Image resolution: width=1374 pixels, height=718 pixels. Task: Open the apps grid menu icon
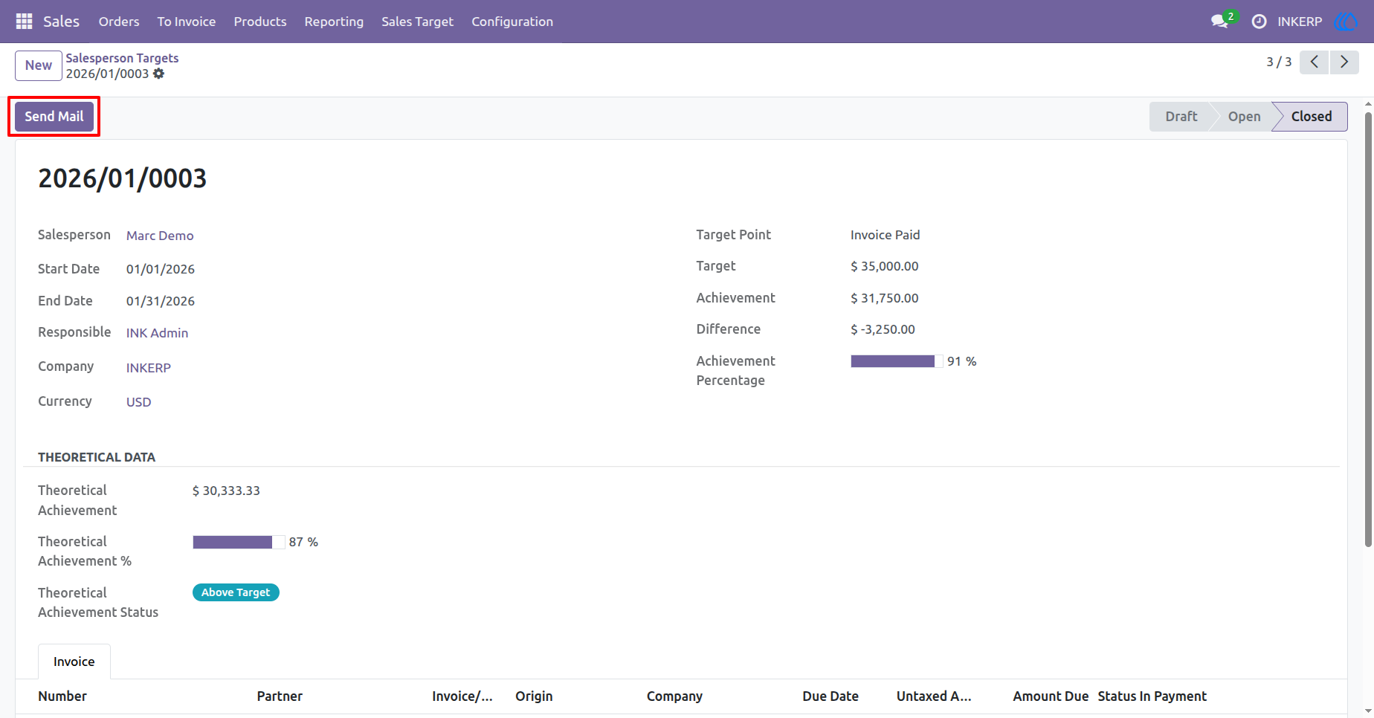[x=24, y=22]
